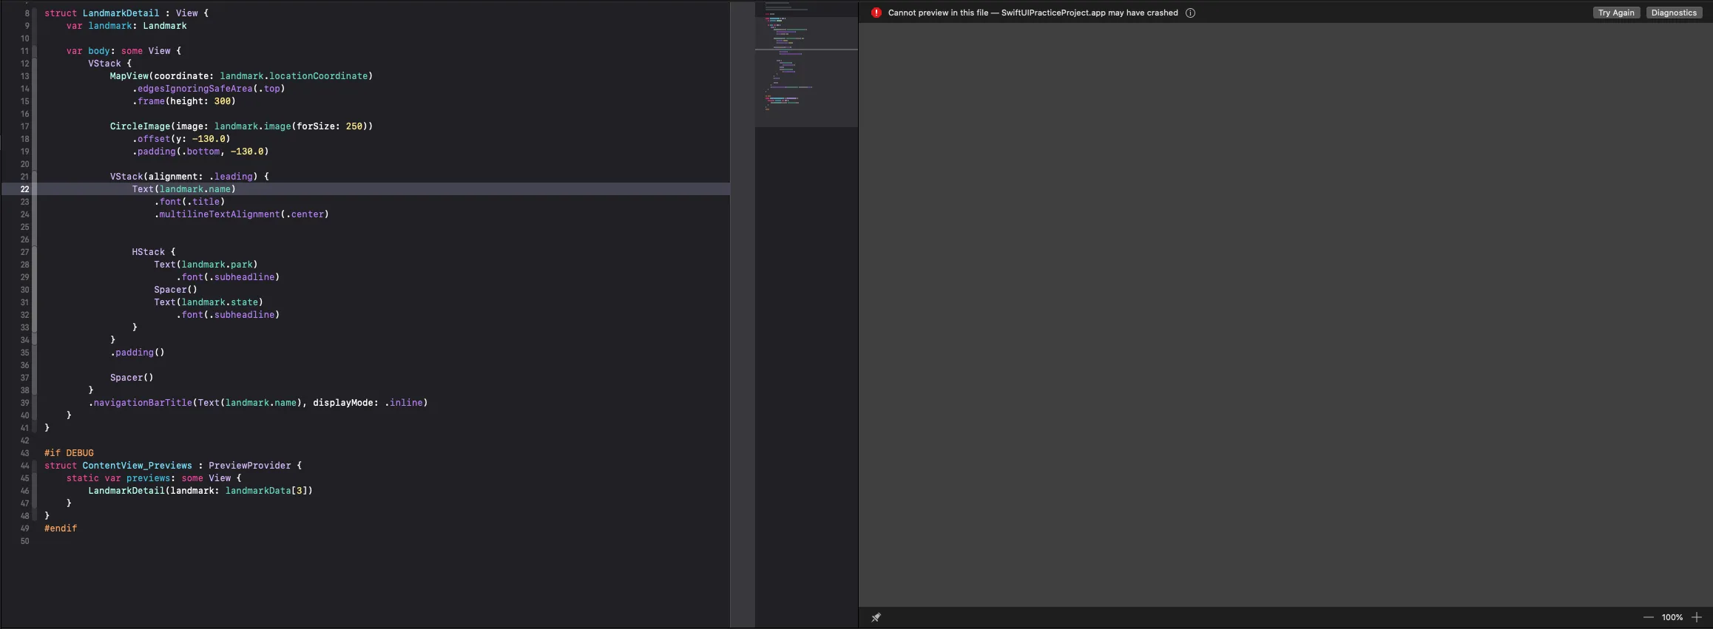Click the .edgesIgnoringSafeArea(.top) modifier

click(x=209, y=89)
